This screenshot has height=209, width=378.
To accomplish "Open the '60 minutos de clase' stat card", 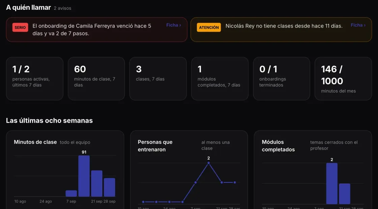I will [97, 79].
